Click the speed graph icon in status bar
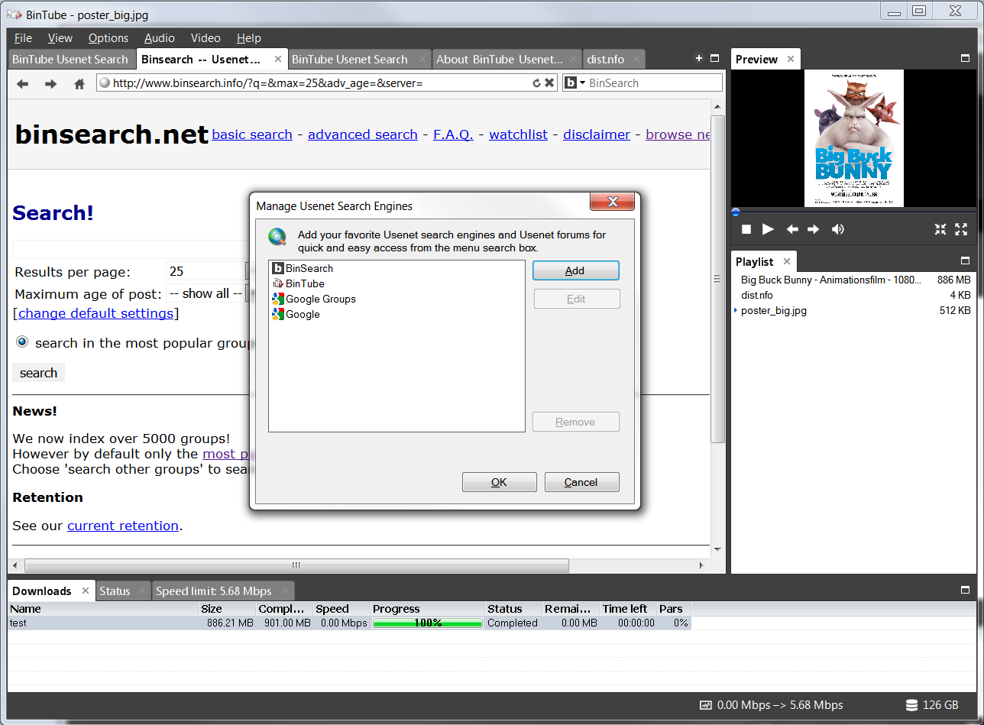 (x=705, y=705)
